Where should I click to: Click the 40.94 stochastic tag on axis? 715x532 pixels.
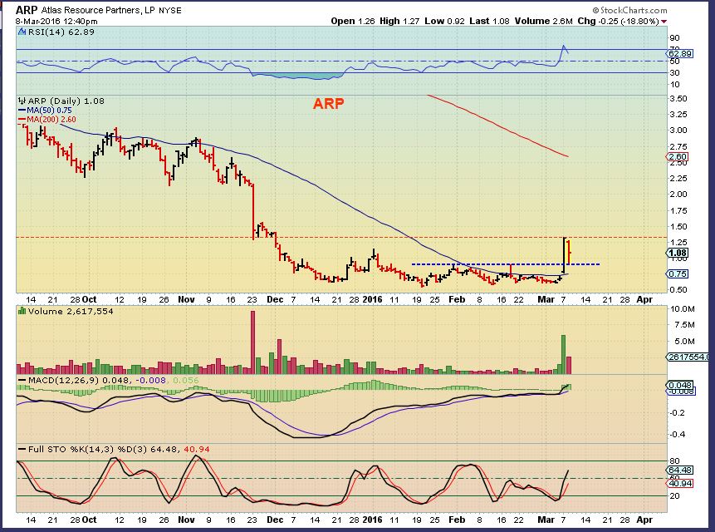[681, 483]
